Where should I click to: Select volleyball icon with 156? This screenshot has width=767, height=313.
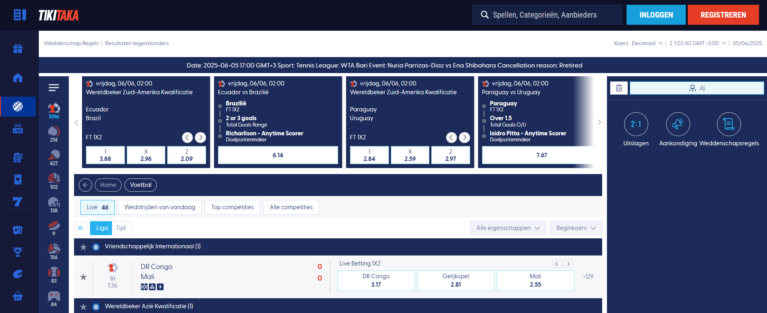point(54,252)
